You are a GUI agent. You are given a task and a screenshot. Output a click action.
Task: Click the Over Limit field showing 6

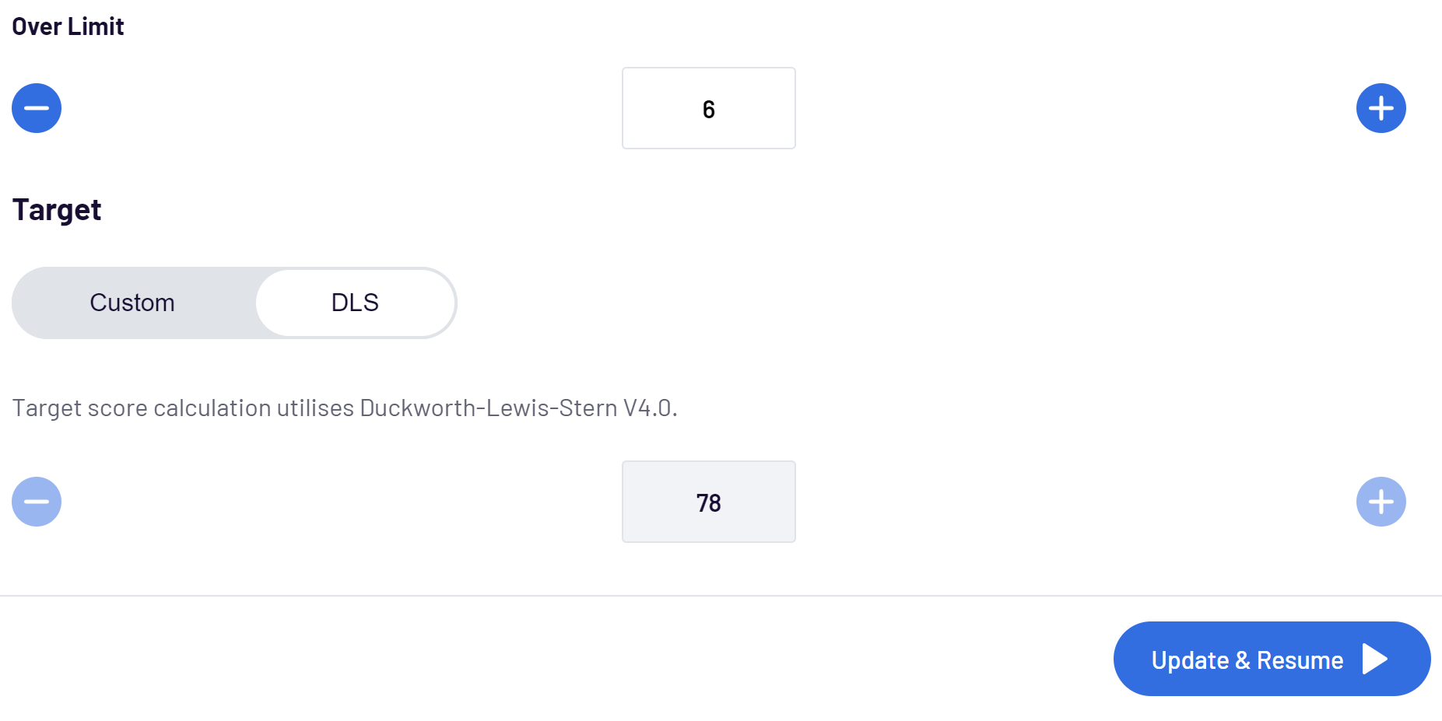pyautogui.click(x=708, y=108)
